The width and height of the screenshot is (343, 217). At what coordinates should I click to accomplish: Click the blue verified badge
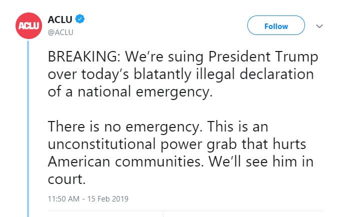click(80, 20)
